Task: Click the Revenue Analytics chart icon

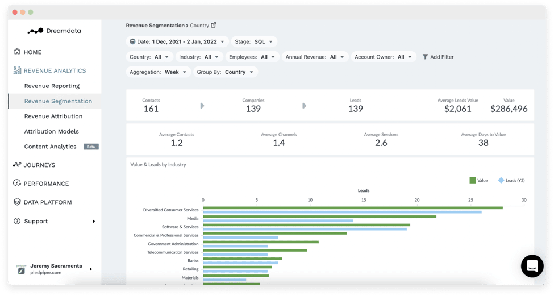Action: [x=17, y=70]
